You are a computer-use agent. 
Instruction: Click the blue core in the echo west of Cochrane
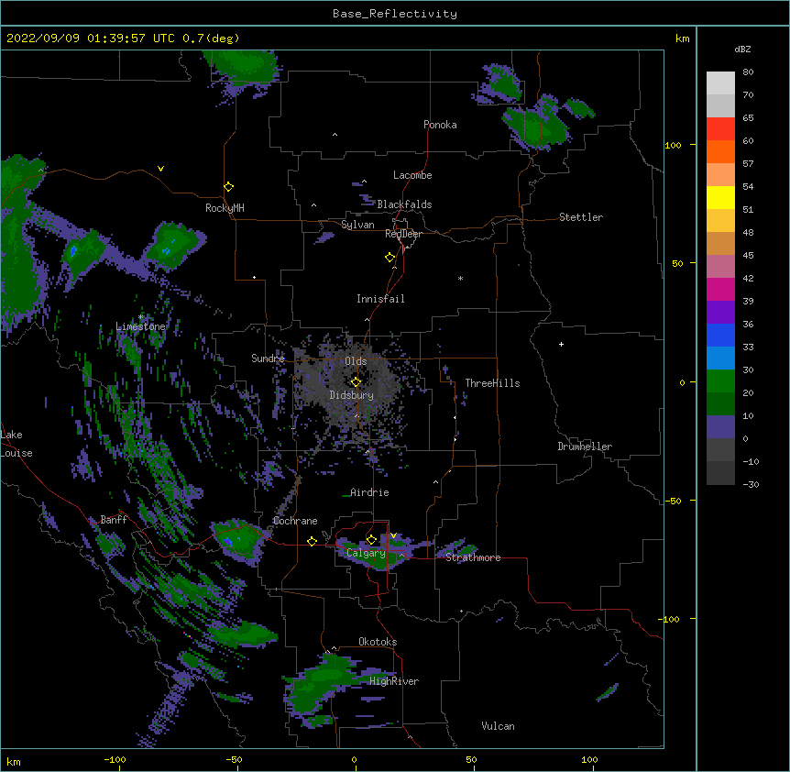pyautogui.click(x=227, y=541)
